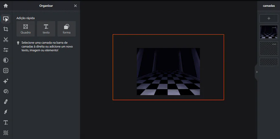Add a Quadro frame

pos(26,29)
